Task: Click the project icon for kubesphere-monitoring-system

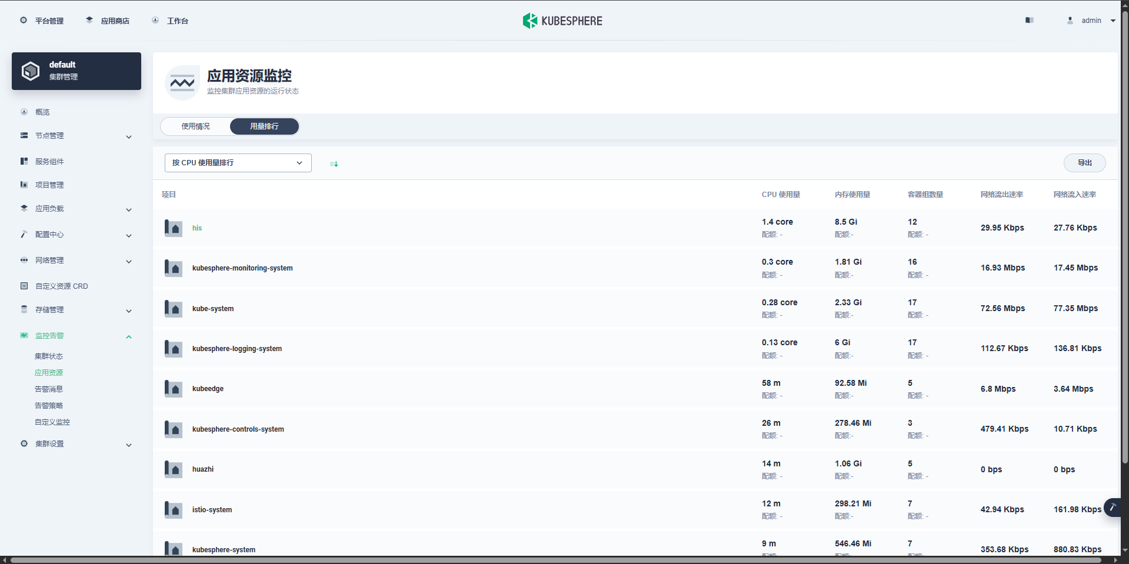Action: [x=174, y=268]
